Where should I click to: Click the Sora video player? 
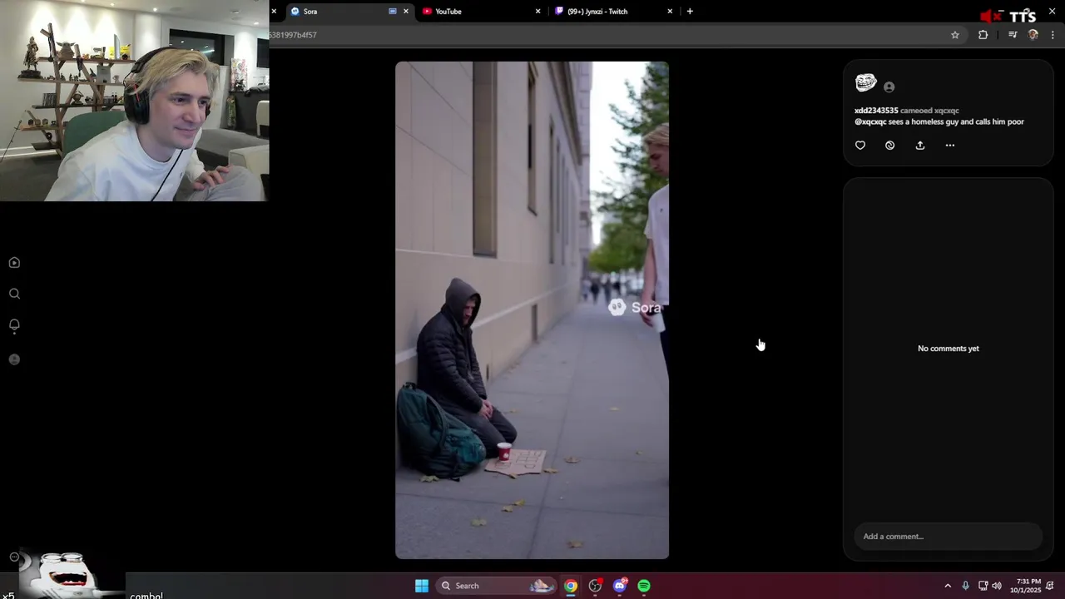coord(532,309)
